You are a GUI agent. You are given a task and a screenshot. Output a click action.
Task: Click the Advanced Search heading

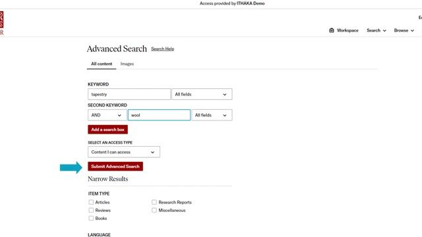(x=117, y=49)
